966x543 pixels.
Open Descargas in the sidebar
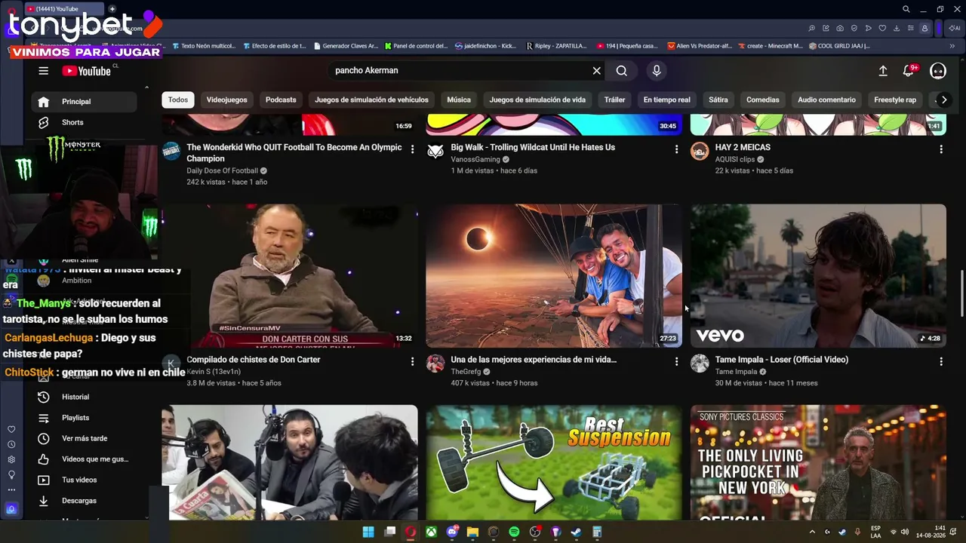(85, 501)
